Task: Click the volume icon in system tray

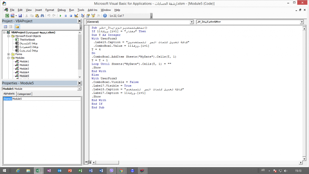Action: (286, 171)
